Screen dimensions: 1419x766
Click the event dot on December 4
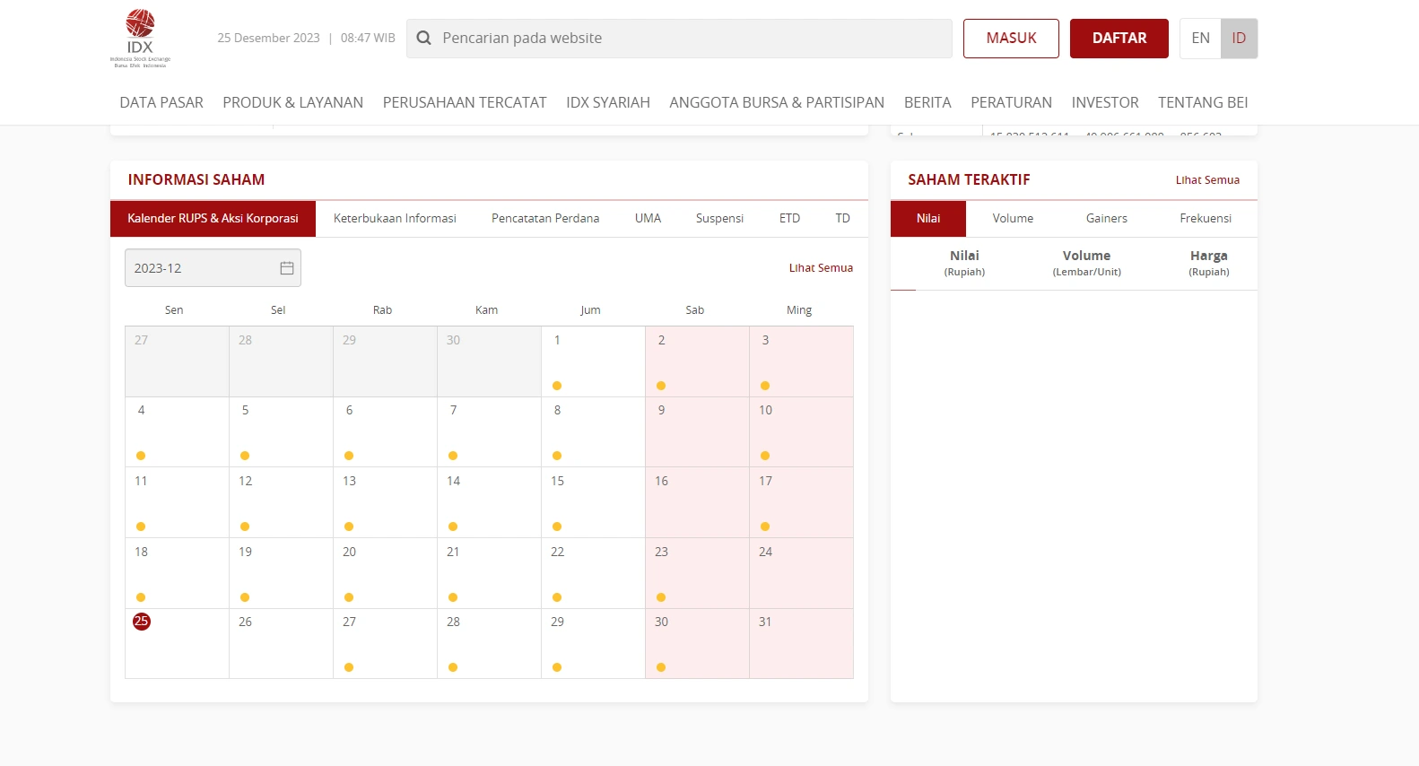141,456
